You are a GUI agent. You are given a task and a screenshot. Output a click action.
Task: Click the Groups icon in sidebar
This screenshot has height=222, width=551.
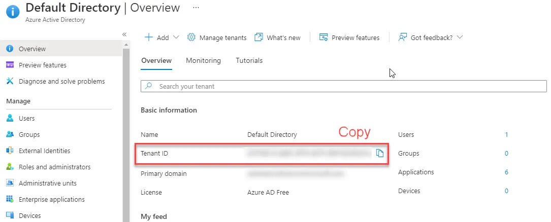coord(10,134)
